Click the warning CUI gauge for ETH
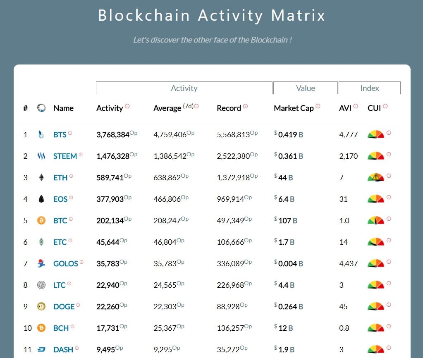Image resolution: width=423 pixels, height=358 pixels. [x=375, y=177]
